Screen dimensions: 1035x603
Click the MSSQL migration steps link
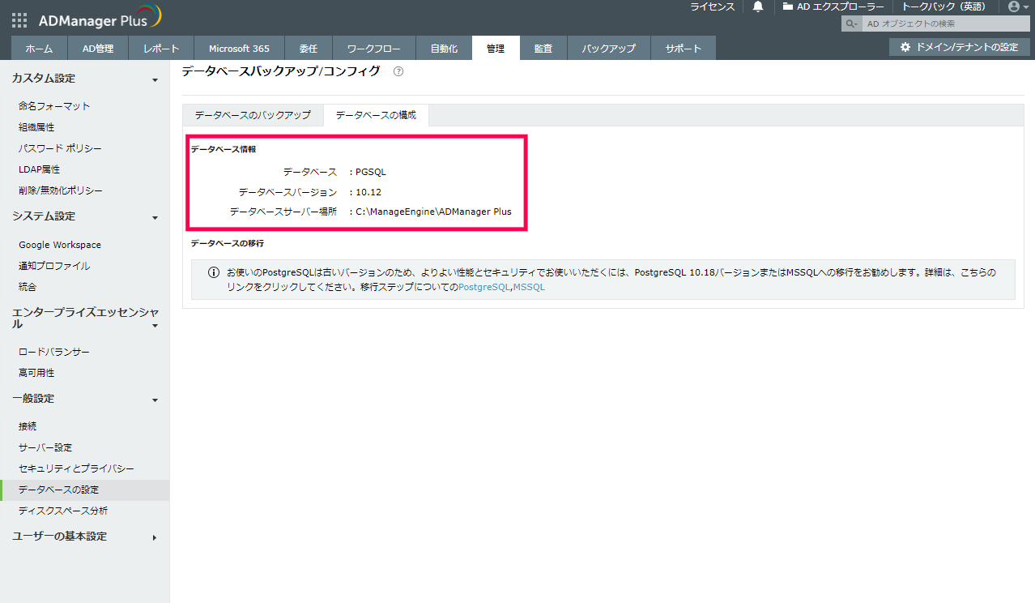tap(530, 287)
